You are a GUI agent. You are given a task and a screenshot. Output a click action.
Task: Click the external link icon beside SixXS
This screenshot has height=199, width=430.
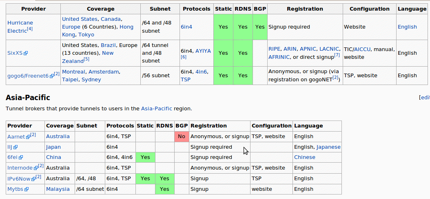(x=26, y=53)
